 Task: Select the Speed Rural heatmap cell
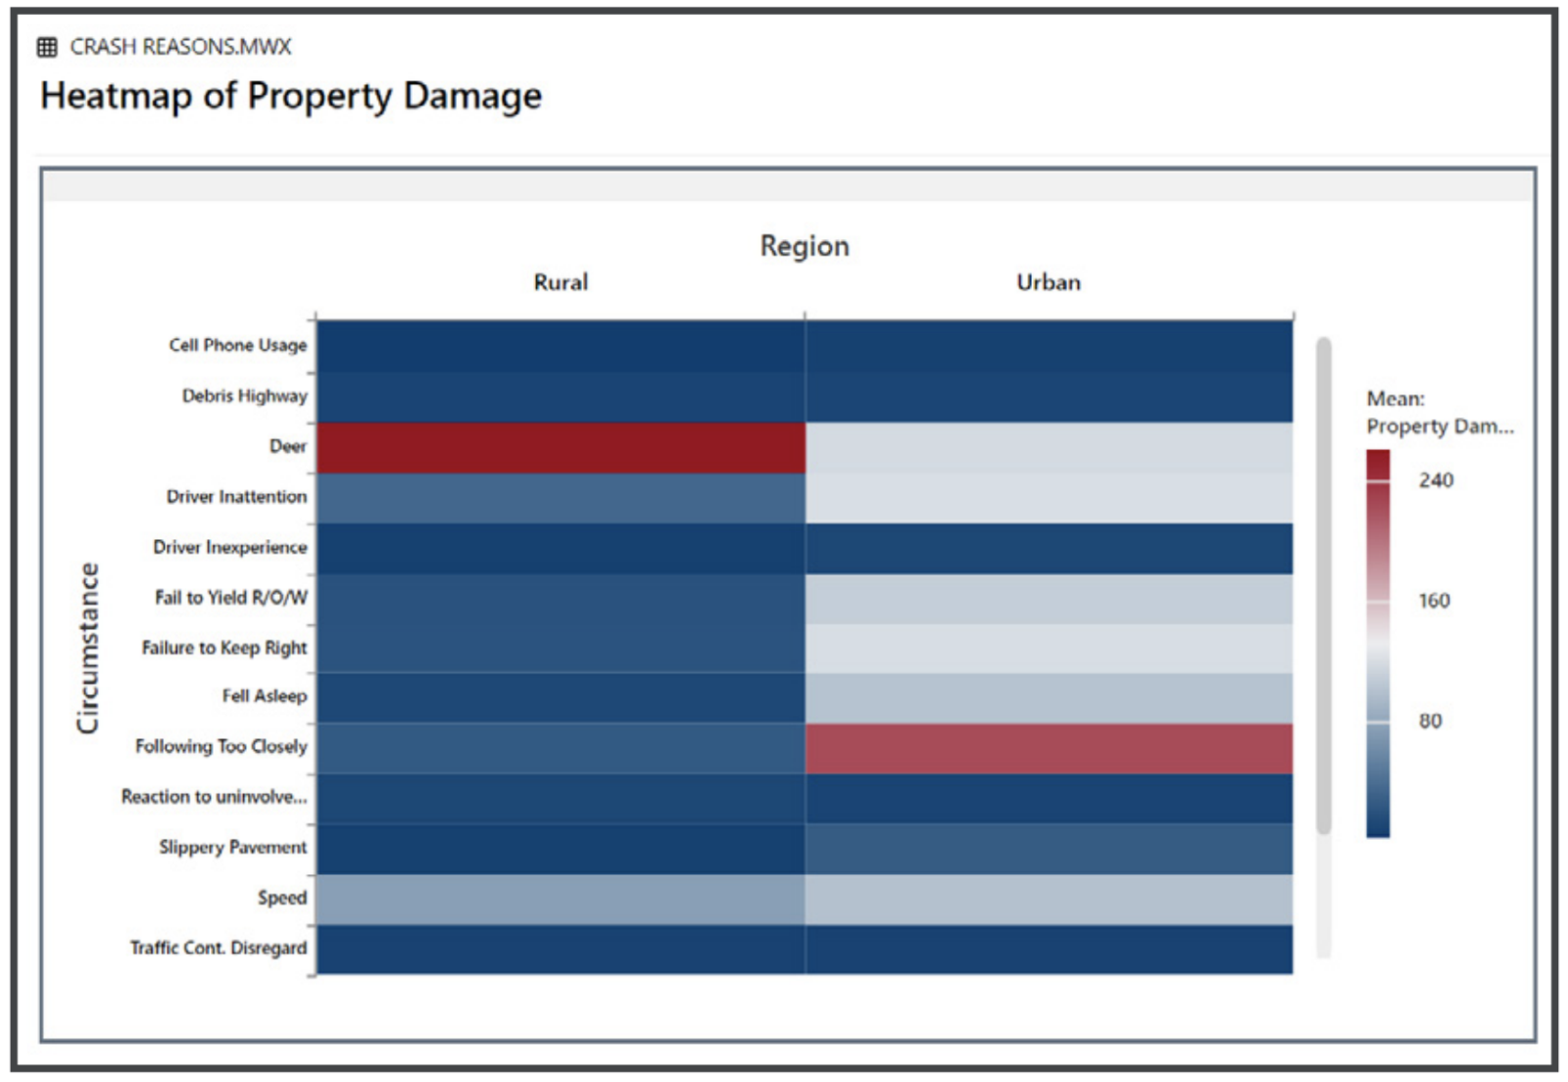tap(561, 900)
